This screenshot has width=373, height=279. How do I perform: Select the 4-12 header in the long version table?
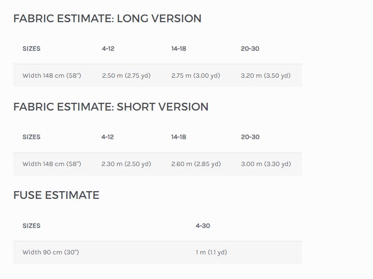point(108,49)
